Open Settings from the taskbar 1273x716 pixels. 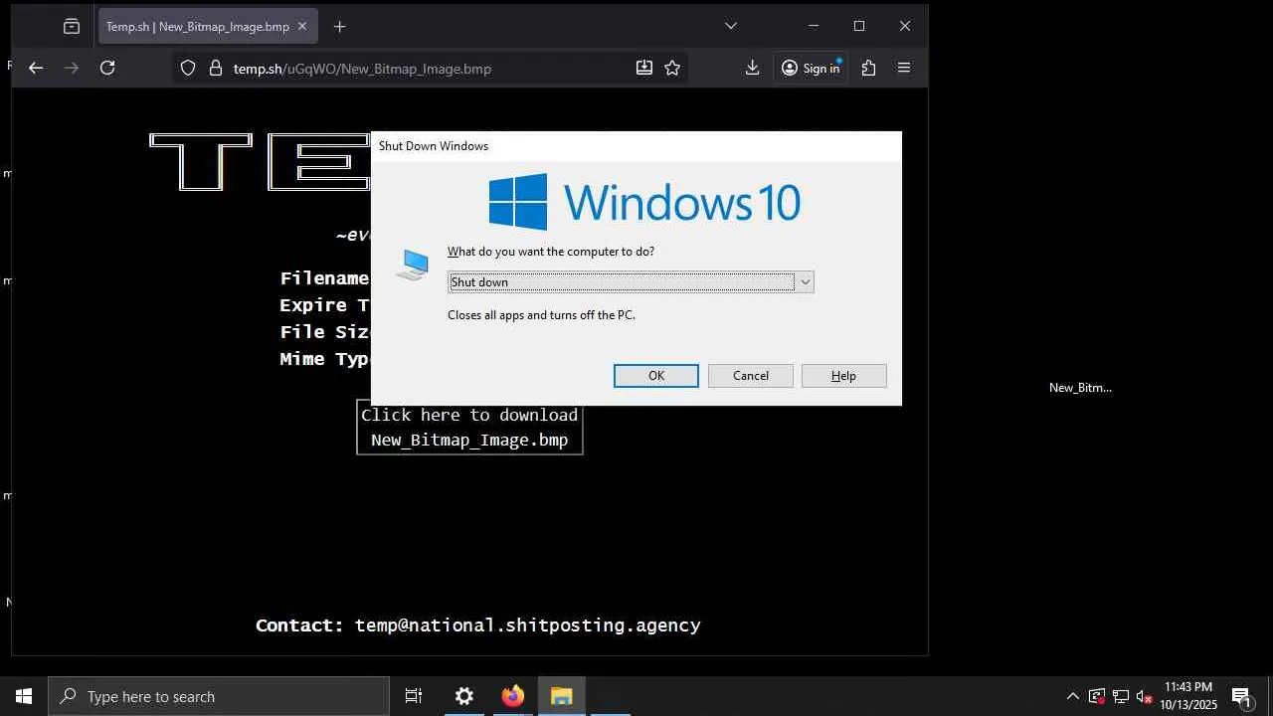pyautogui.click(x=464, y=696)
